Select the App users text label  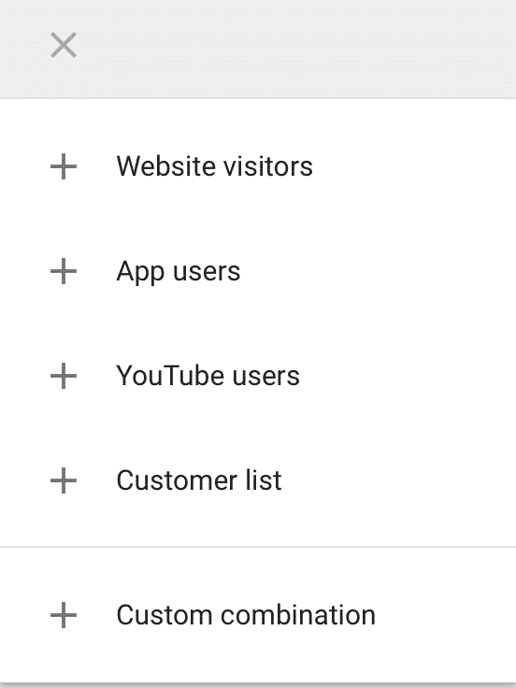(x=179, y=272)
